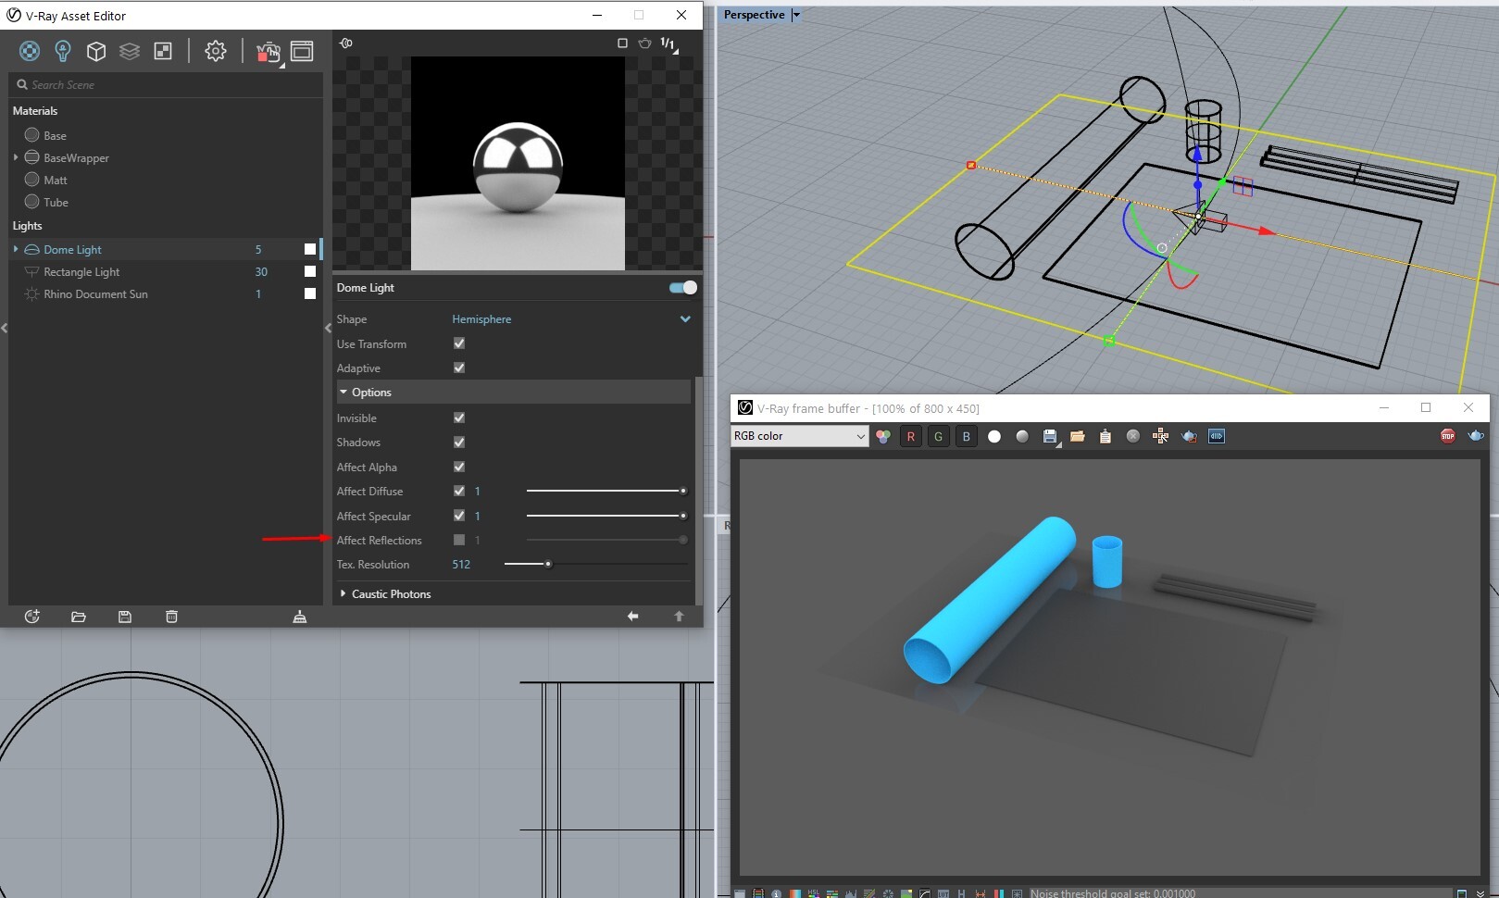Select the Tube material

[56, 202]
